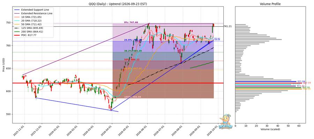This screenshot has height=139, width=314.
Task: Click the 60 volume axis tick
Action: coord(299,126)
